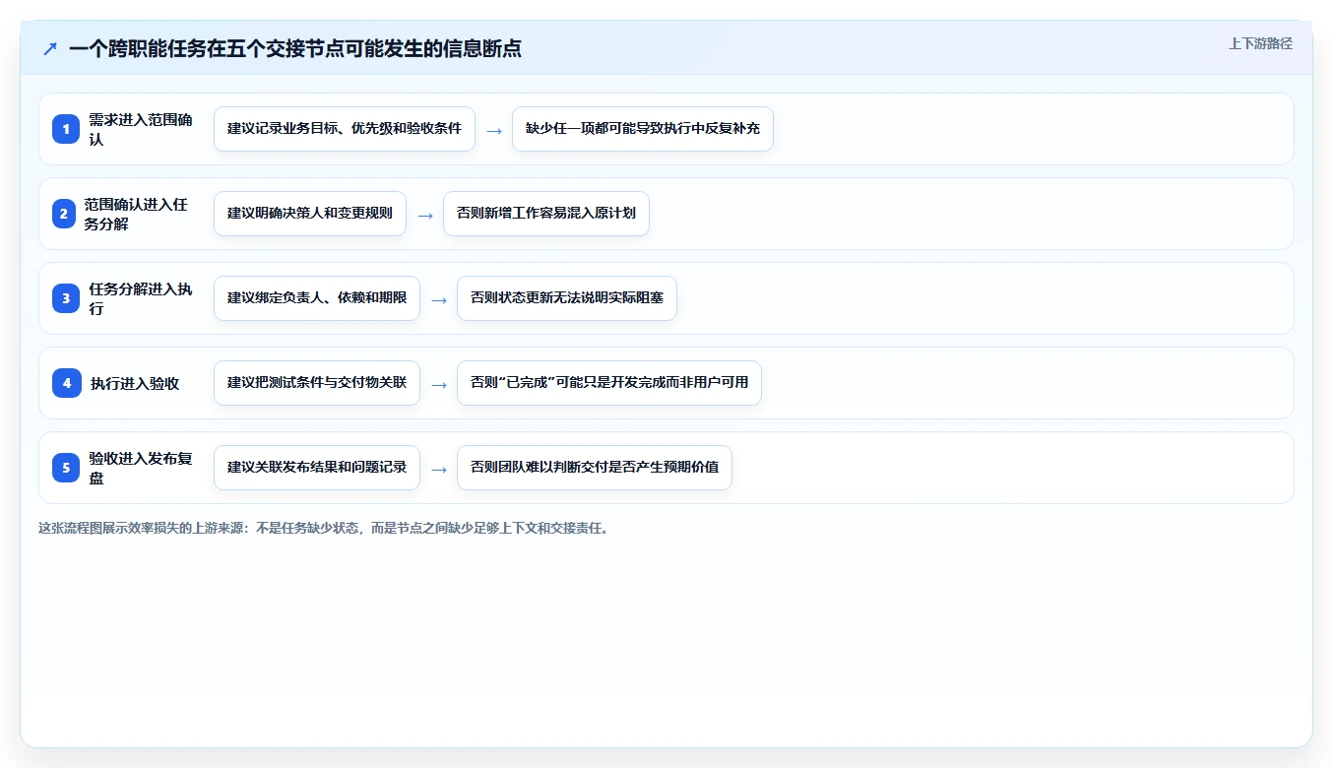This screenshot has width=1333, height=768.
Task: Select the 需求进入范围确认 step label
Action: [141, 129]
